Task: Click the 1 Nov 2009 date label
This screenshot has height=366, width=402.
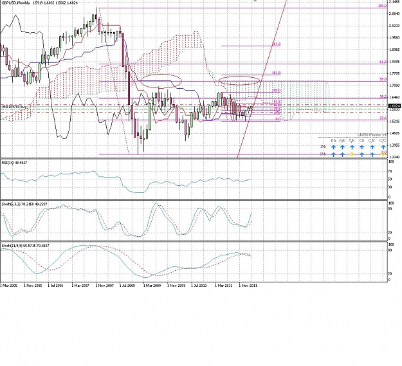Action: (x=176, y=285)
